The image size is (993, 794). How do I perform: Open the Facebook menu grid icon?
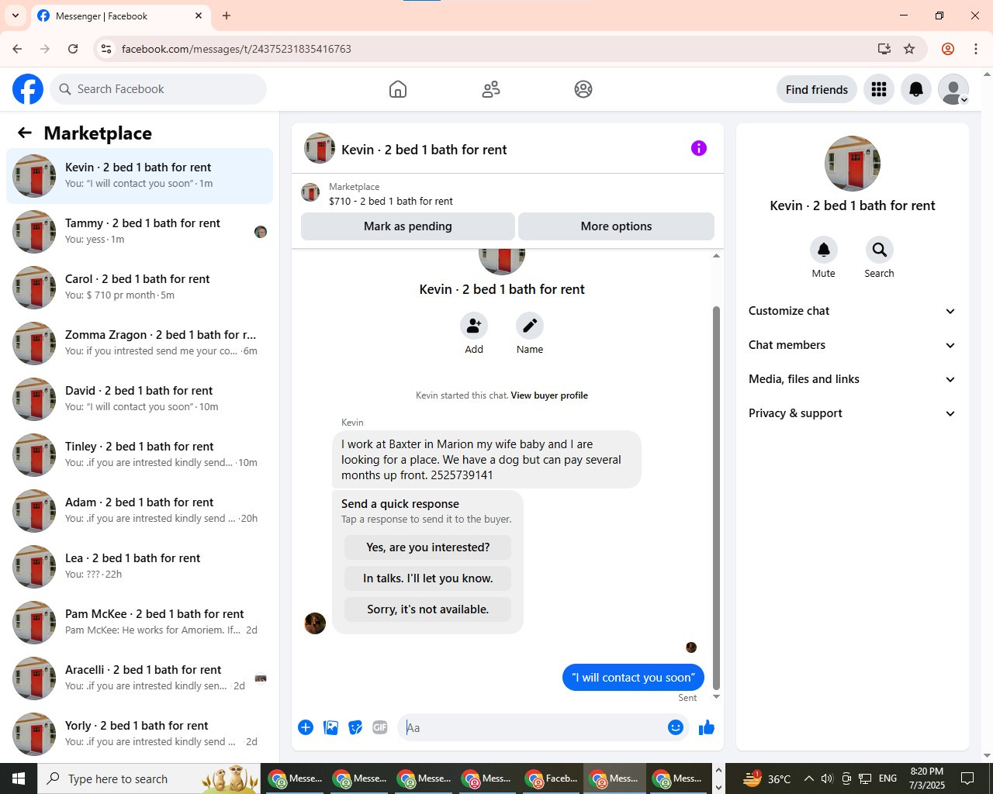point(879,89)
